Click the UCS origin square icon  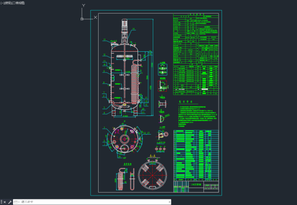point(82,19)
